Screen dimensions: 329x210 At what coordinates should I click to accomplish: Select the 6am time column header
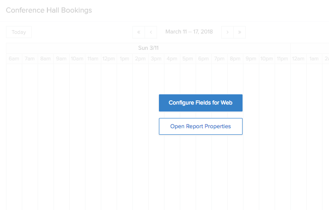[x=14, y=59]
